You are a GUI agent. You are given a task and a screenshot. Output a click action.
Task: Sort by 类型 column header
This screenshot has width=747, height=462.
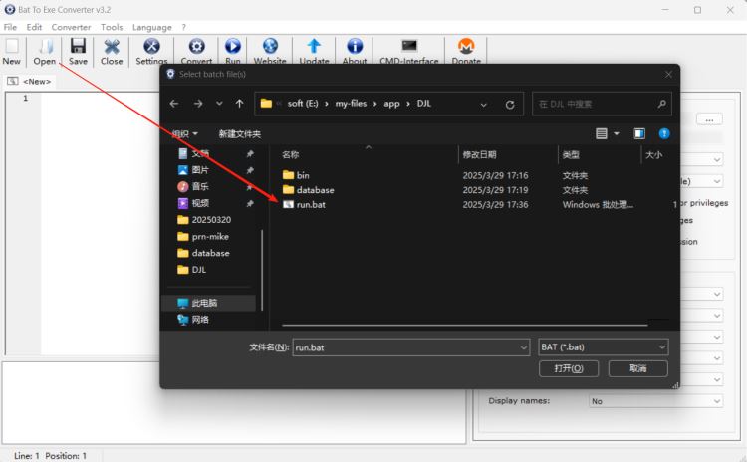[x=571, y=154]
